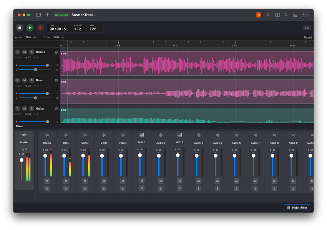
Task: Solo the Guitar track
Action: (32, 108)
